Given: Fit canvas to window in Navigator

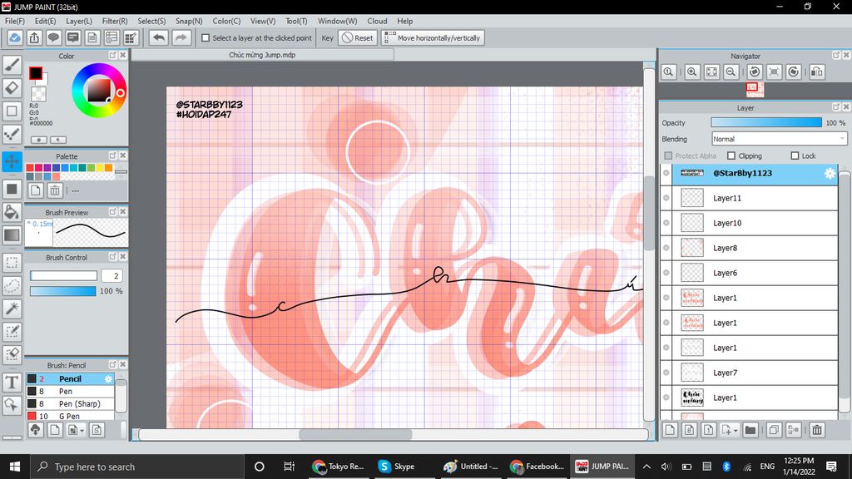Looking at the screenshot, I should pos(711,72).
